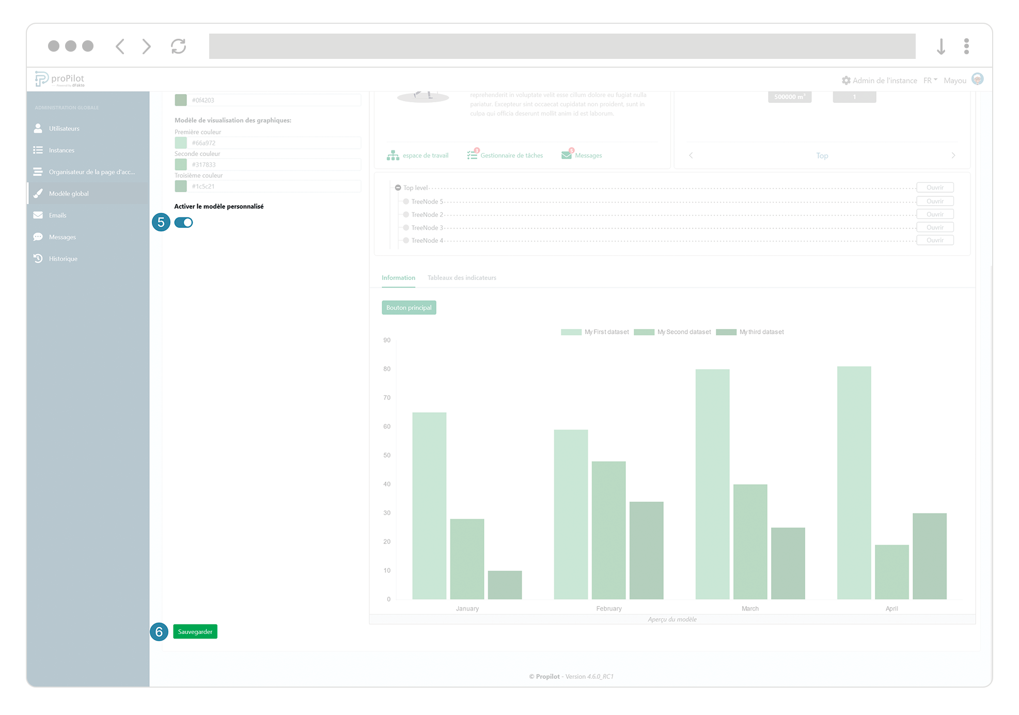Open the Emails envelope icon
Viewport: 1019px width, 715px height.
tap(38, 215)
